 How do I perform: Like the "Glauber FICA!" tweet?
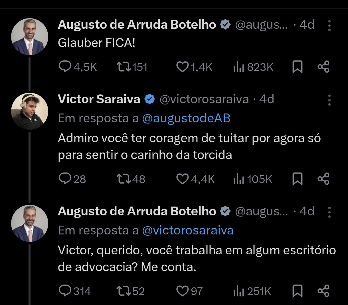click(182, 67)
